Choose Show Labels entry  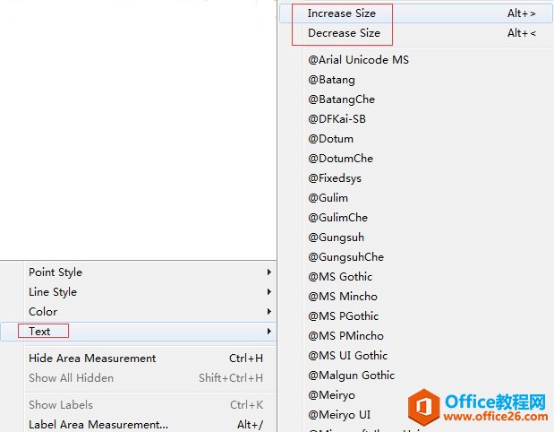138,405
